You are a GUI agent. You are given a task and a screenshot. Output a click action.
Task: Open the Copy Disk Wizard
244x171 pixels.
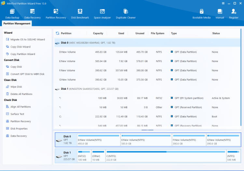18,46
